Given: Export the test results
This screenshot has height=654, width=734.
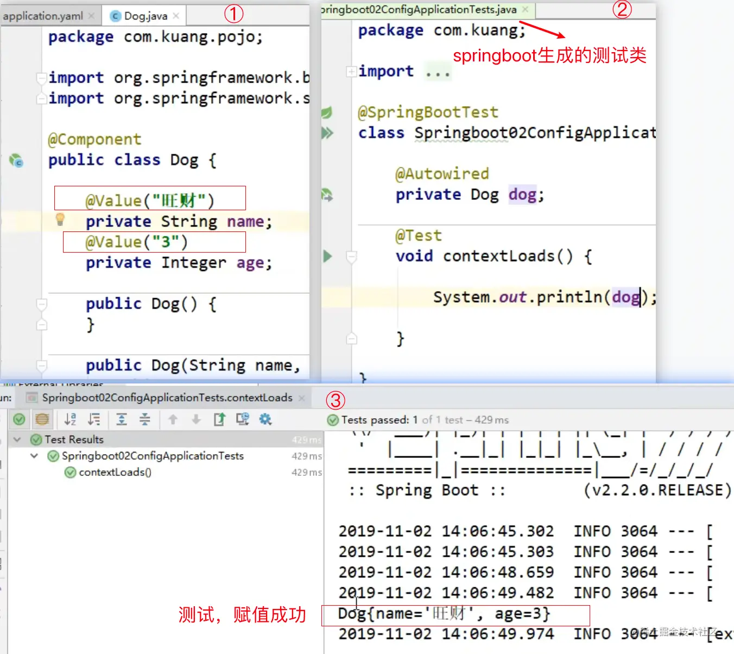Looking at the screenshot, I should click(x=219, y=419).
